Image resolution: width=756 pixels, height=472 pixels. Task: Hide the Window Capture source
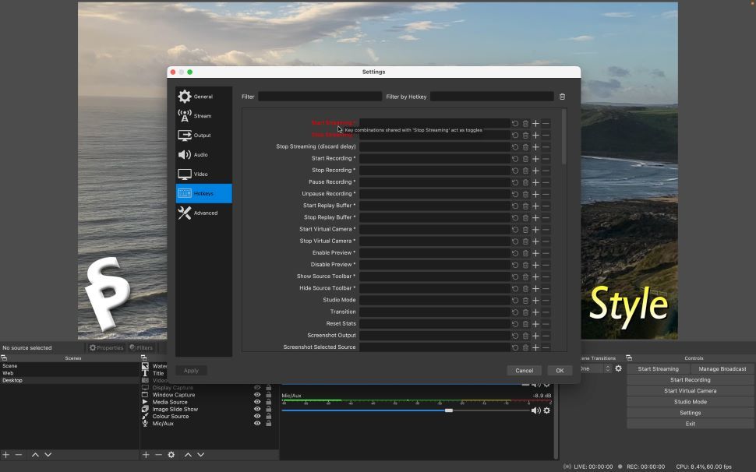coord(258,395)
